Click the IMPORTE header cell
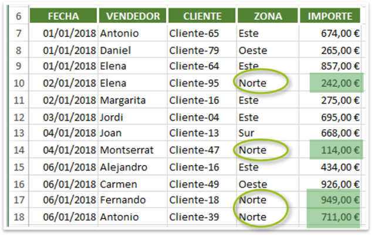The image size is (372, 235). tap(330, 16)
